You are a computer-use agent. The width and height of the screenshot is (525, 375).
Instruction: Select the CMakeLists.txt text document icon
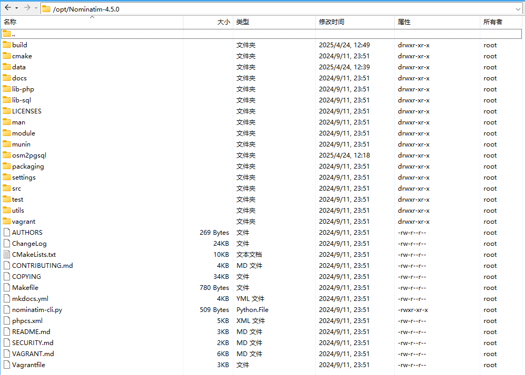click(7, 254)
